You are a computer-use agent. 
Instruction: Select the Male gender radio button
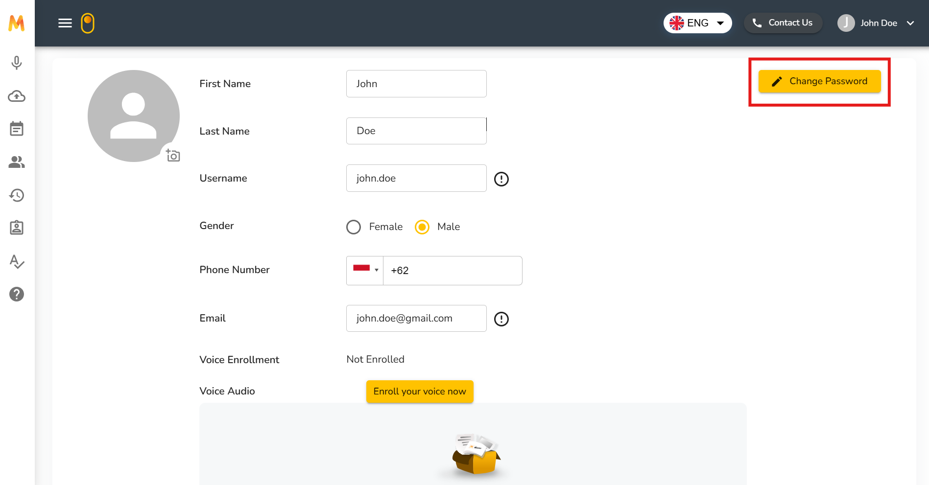(x=422, y=227)
